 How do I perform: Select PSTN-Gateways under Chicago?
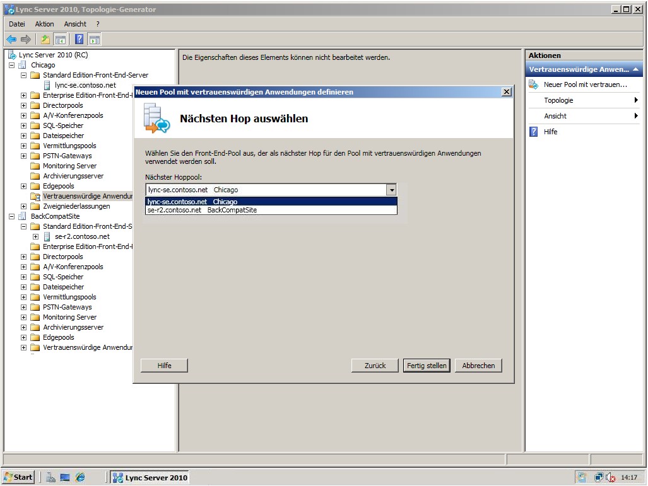[x=68, y=156]
